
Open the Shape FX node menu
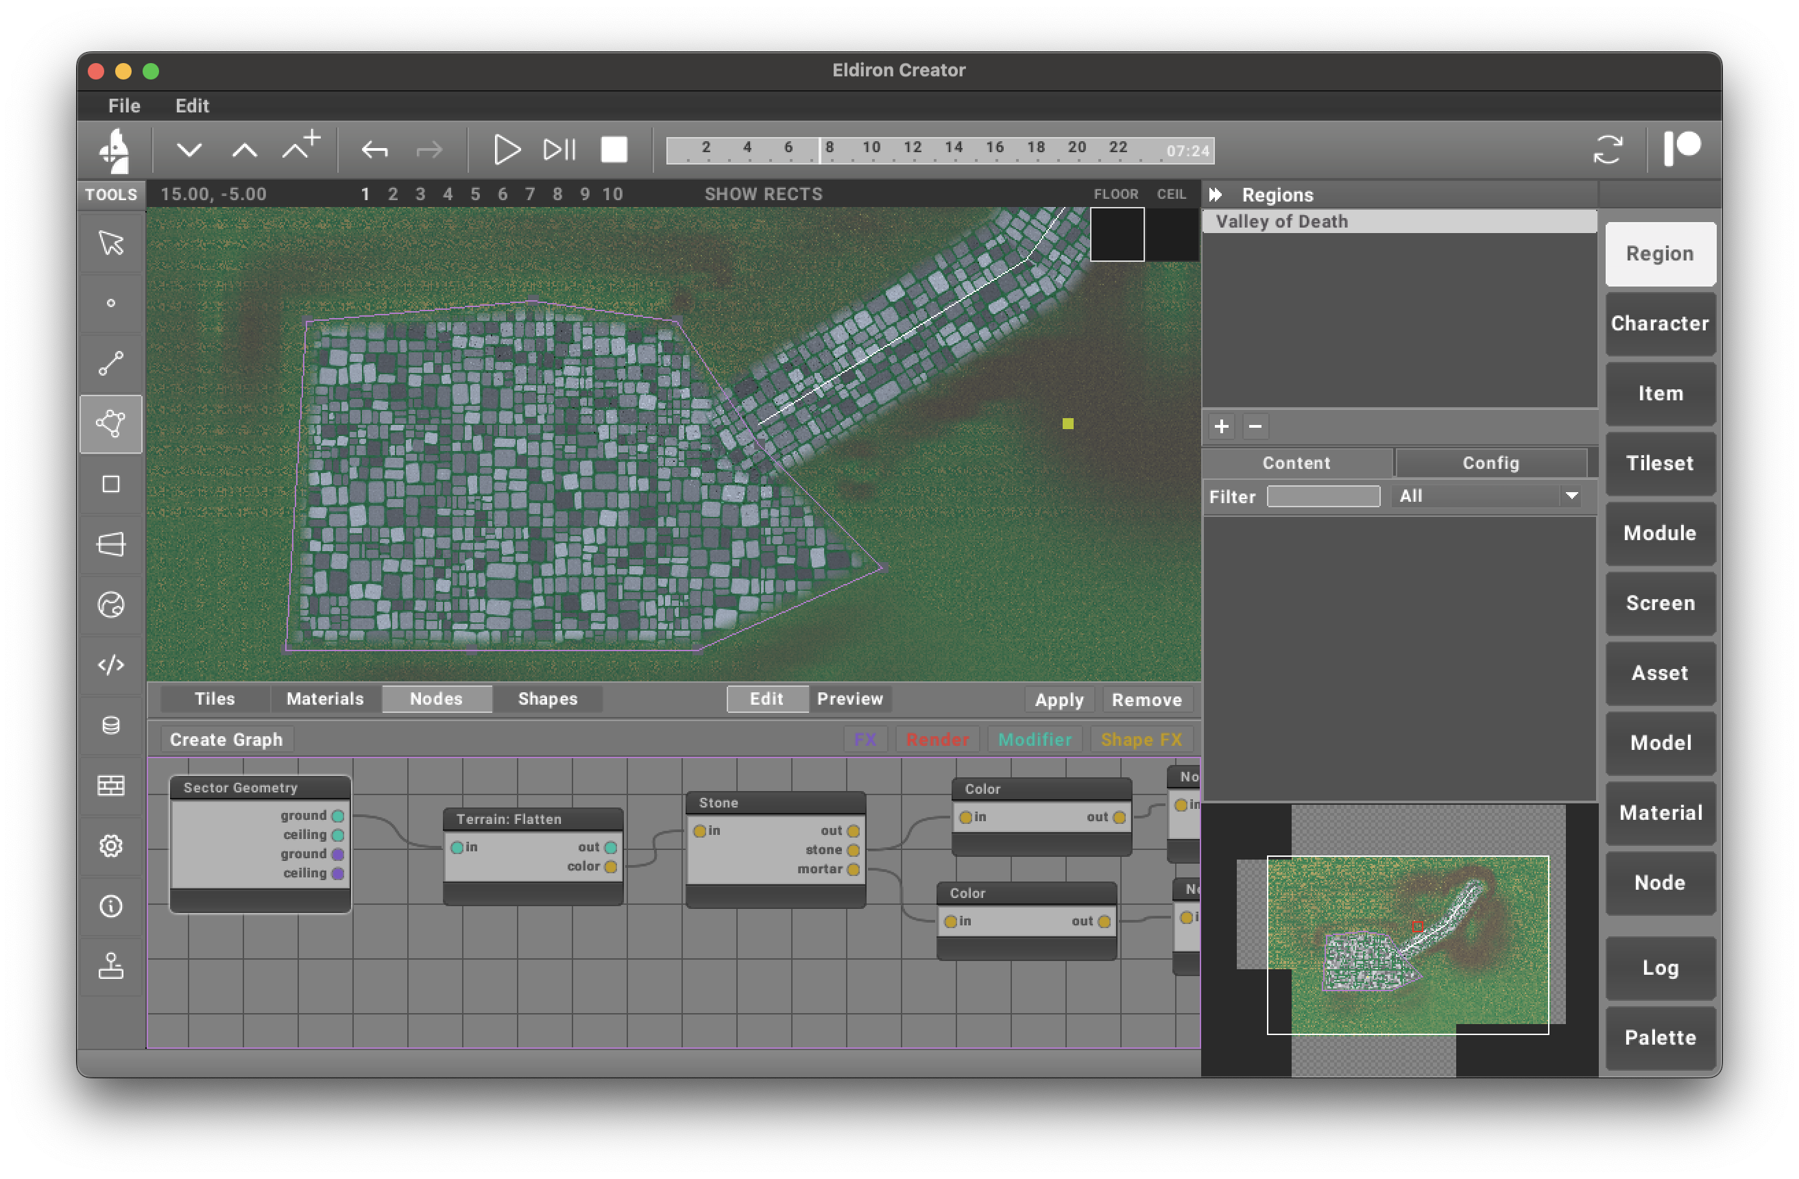point(1142,740)
